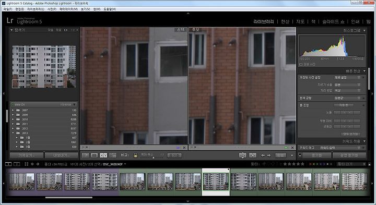Open the 라이브러리(L) menu
Screen dimensions: 376x205
[x=36, y=9]
